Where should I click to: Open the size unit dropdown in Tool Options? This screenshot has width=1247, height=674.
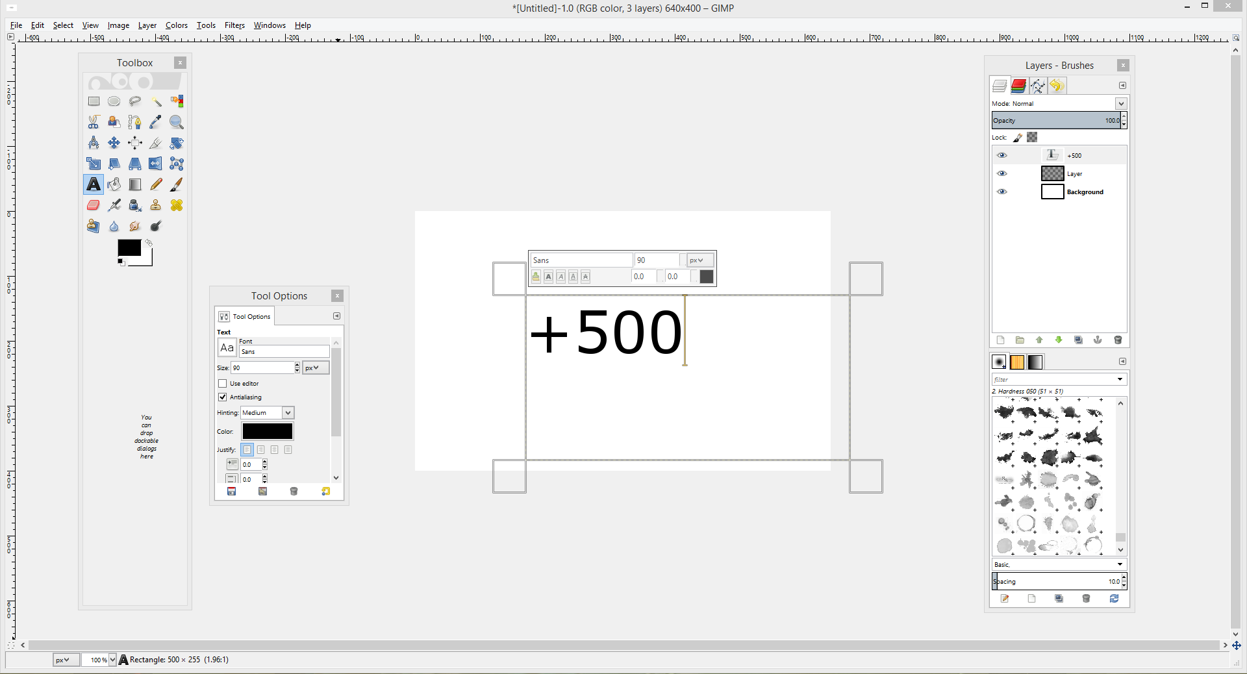[316, 368]
